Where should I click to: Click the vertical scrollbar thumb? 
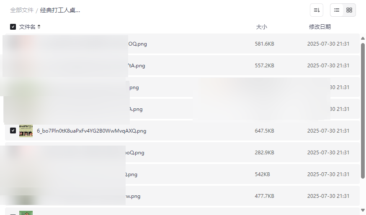363,109
